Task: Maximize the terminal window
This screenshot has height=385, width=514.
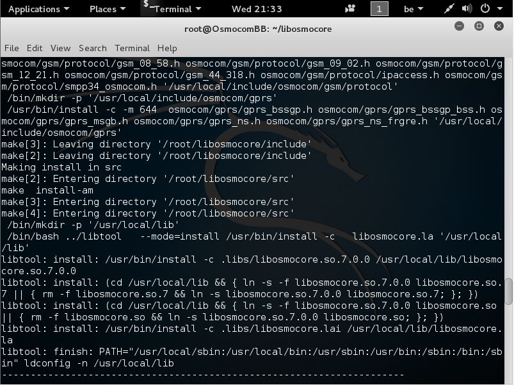Action: [x=479, y=26]
